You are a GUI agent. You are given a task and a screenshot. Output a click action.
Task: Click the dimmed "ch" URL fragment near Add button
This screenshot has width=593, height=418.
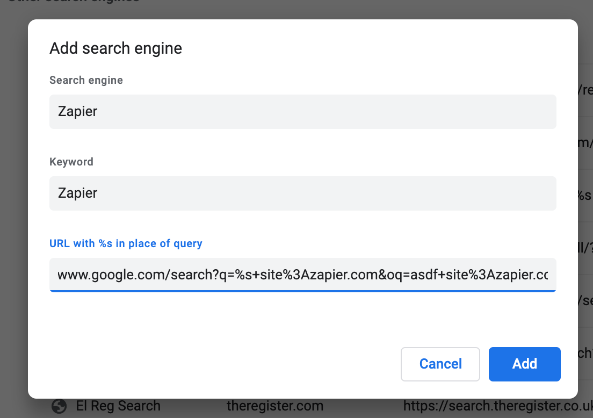click(x=584, y=353)
